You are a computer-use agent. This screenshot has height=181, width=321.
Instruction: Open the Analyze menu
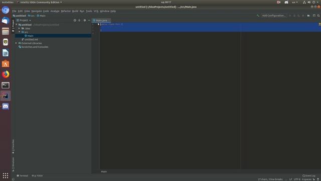pyautogui.click(x=55, y=11)
